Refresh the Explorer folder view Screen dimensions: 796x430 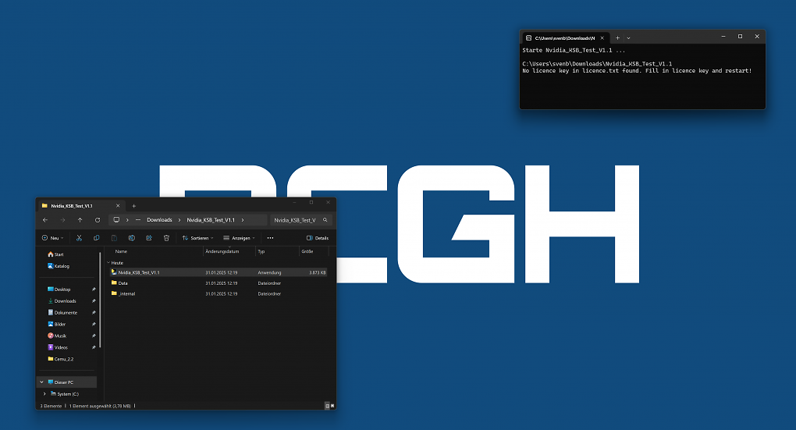[x=98, y=220]
